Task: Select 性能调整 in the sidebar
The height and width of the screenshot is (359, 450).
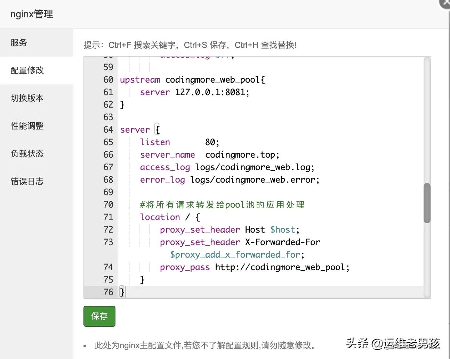Action: click(x=27, y=126)
